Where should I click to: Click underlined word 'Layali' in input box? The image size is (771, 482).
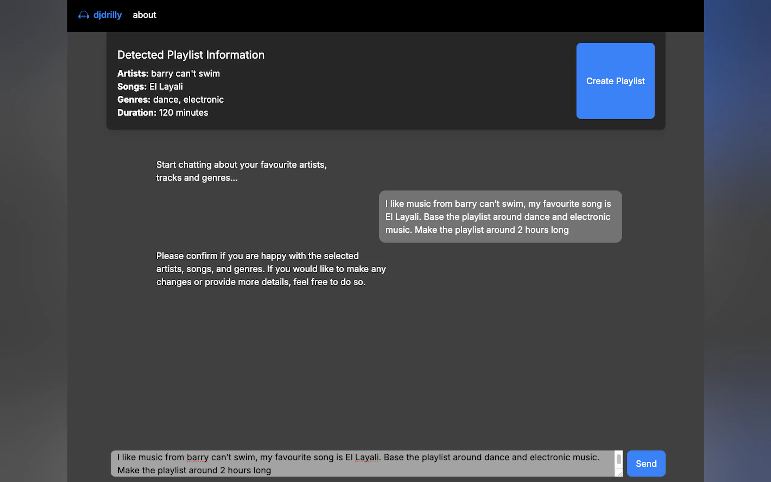point(367,457)
